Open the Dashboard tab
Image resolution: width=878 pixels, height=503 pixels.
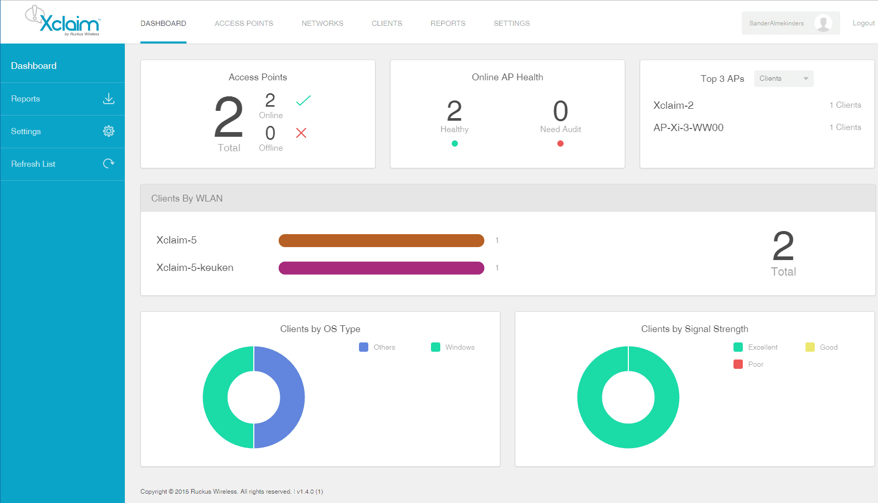pos(163,23)
